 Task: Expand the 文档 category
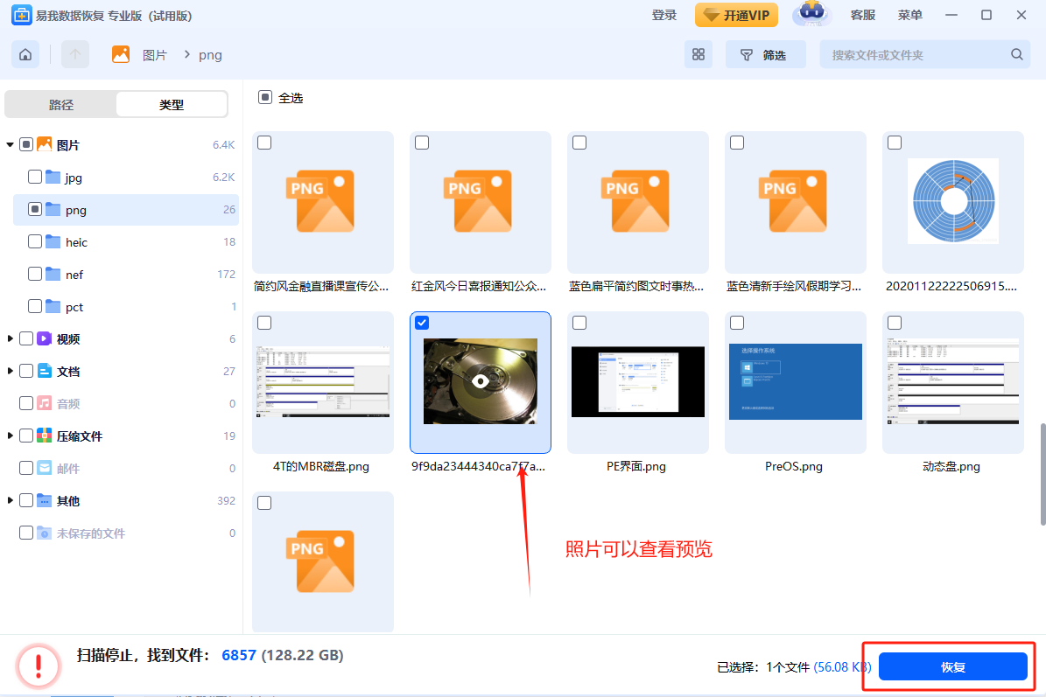[x=10, y=371]
